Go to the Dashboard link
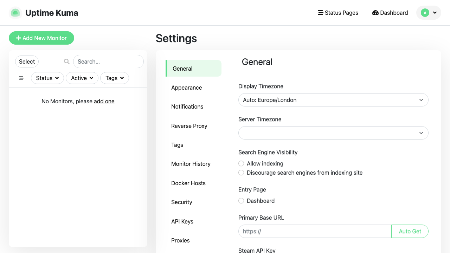 click(x=390, y=13)
